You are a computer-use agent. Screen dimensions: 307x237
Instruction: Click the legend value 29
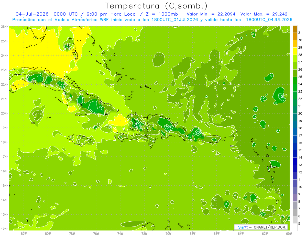coord(300,47)
